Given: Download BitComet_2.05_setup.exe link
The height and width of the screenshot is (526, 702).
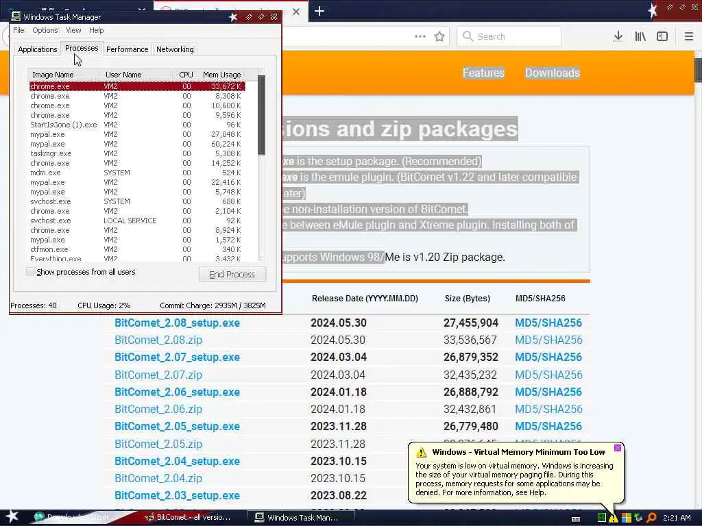Looking at the screenshot, I should pyautogui.click(x=178, y=427).
